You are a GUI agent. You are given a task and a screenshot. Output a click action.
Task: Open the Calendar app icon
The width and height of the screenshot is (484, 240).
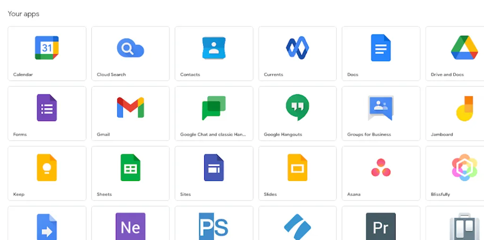point(47,48)
